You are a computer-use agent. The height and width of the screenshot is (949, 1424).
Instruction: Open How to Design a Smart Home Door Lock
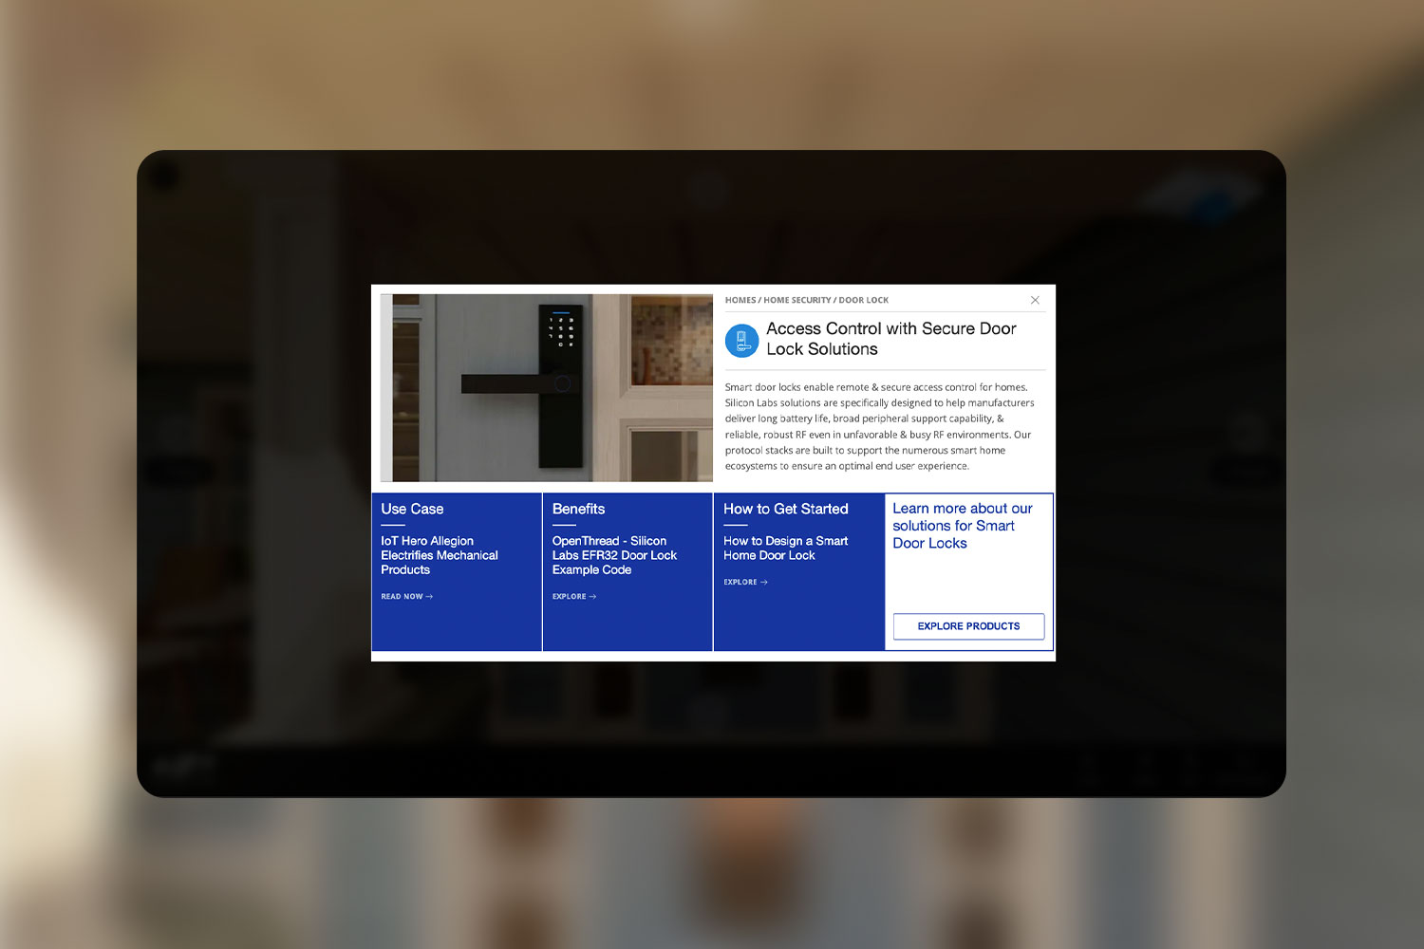(x=785, y=548)
